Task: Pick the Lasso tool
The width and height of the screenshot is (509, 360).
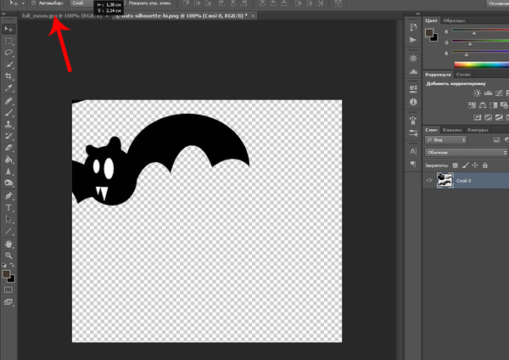Action: tap(9, 52)
